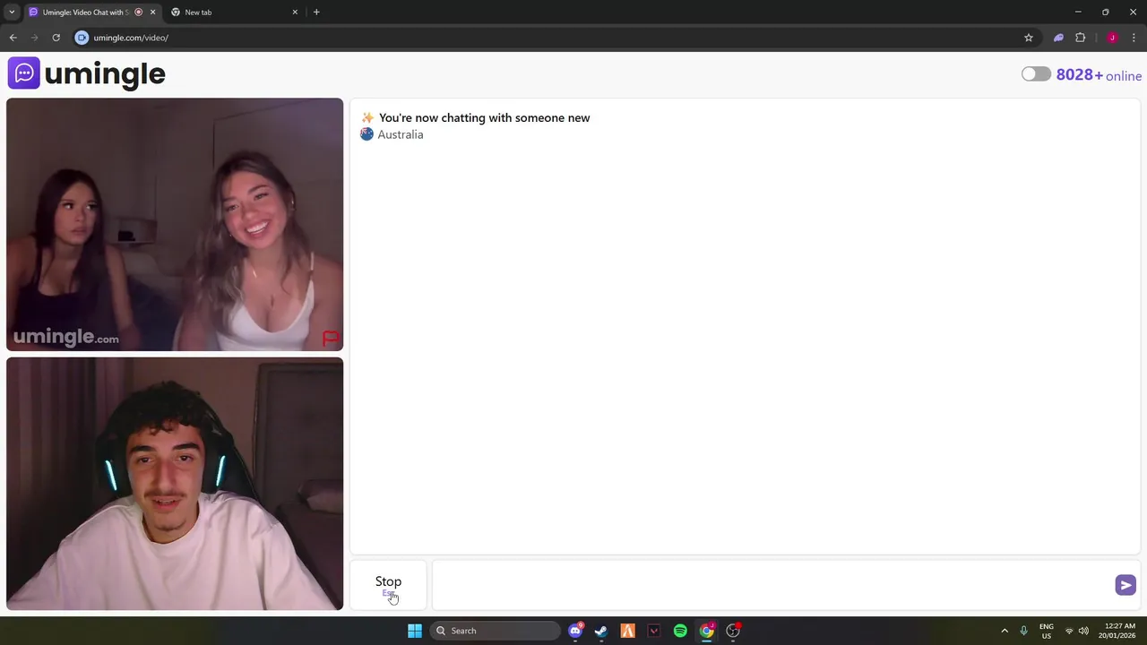The height and width of the screenshot is (645, 1147).
Task: Click the stranger's video feed
Action: click(175, 225)
